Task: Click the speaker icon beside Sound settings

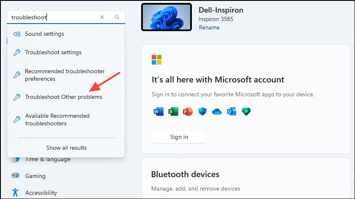Action: tap(17, 34)
